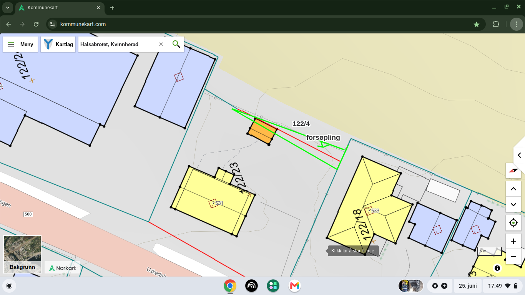
Task: Tilt map up with chevron button
Action: pyautogui.click(x=513, y=189)
